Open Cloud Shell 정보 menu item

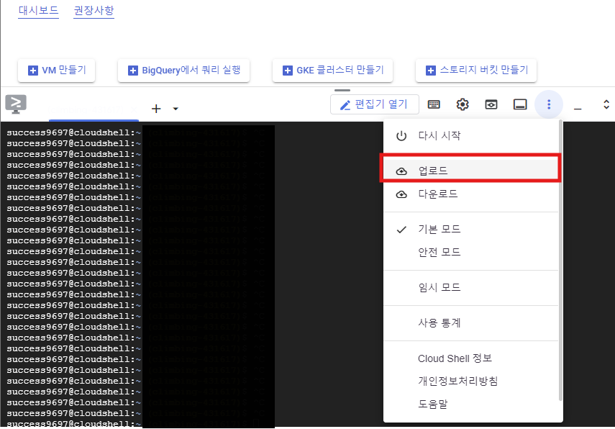point(470,358)
